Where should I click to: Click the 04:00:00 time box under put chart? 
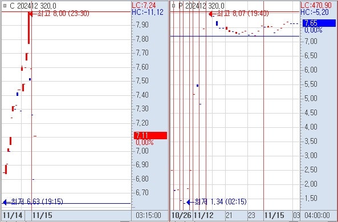pos(317,215)
